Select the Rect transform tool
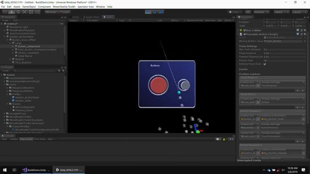The width and height of the screenshot is (310, 174). pos(31,12)
